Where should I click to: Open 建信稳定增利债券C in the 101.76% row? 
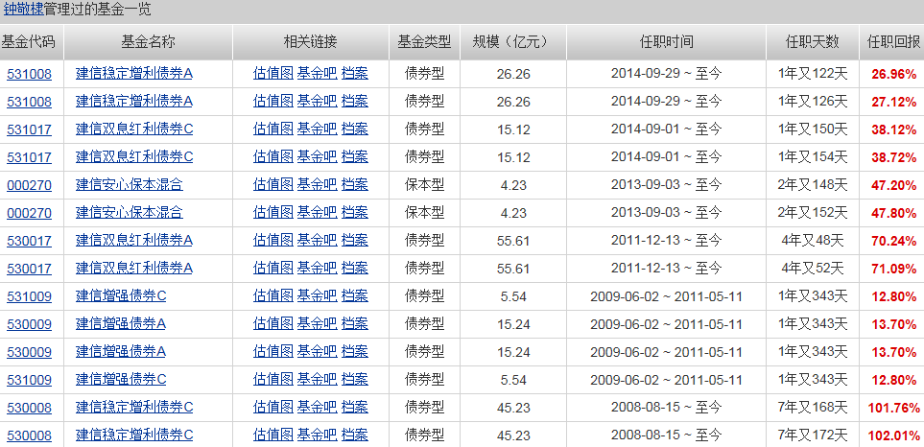[x=134, y=407]
